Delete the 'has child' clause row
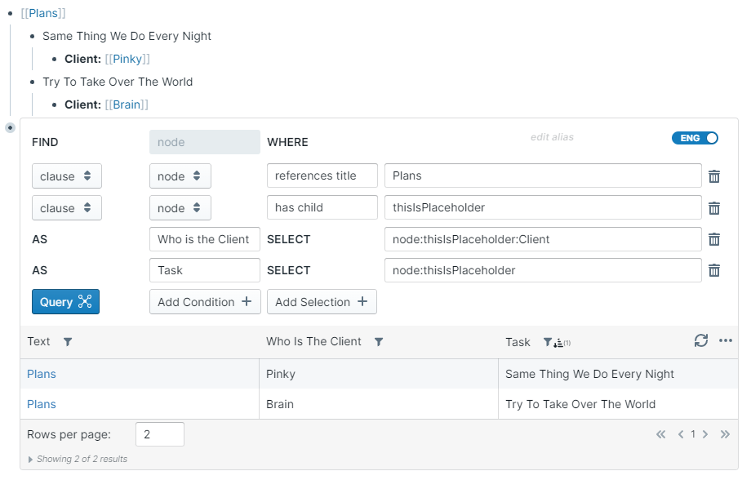The height and width of the screenshot is (480, 751). click(x=714, y=208)
